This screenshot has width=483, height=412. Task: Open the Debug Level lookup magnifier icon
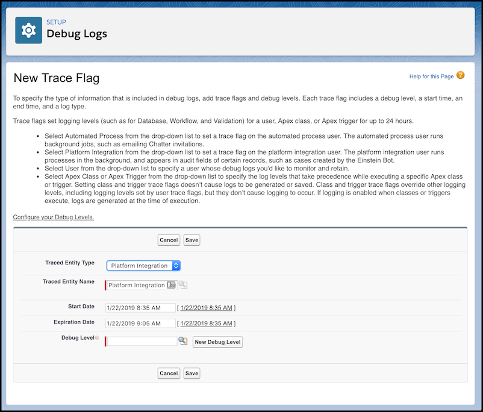pos(183,341)
